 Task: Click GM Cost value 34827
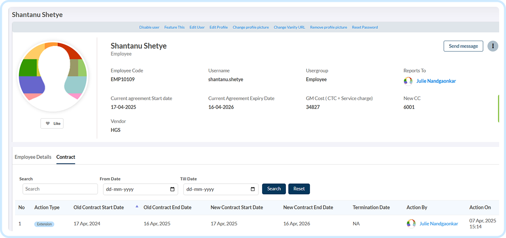pos(313,107)
